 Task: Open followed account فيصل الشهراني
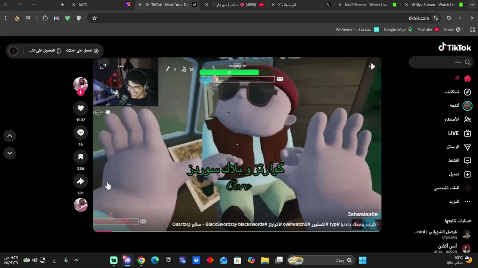(x=443, y=234)
